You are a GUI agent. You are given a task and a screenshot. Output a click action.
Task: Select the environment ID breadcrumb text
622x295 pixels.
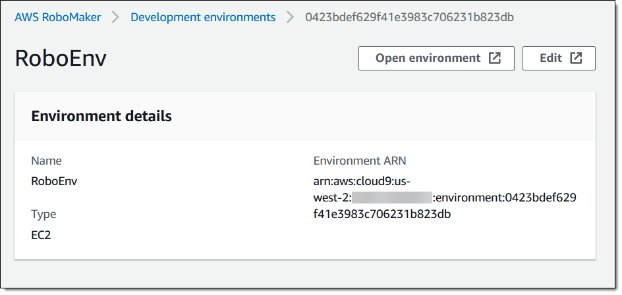(409, 17)
